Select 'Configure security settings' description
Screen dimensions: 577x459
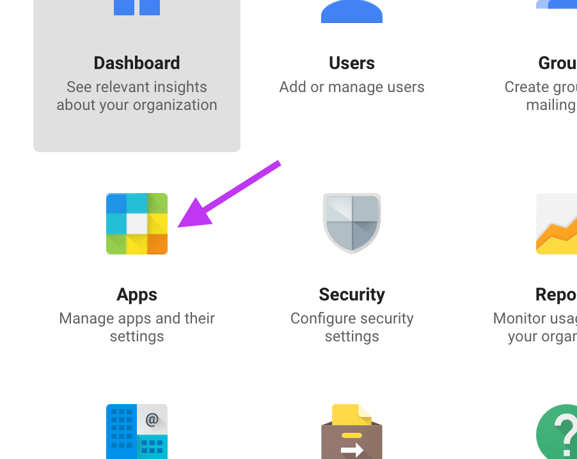coord(352,327)
